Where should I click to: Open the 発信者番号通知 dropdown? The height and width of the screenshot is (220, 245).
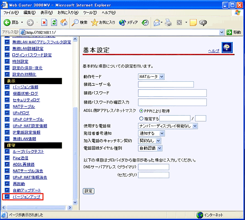point(151,133)
